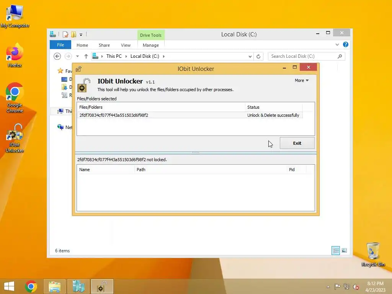Click the taskbar icon between Explorer and IObit Unlocker
The width and height of the screenshot is (392, 294).
point(78,286)
